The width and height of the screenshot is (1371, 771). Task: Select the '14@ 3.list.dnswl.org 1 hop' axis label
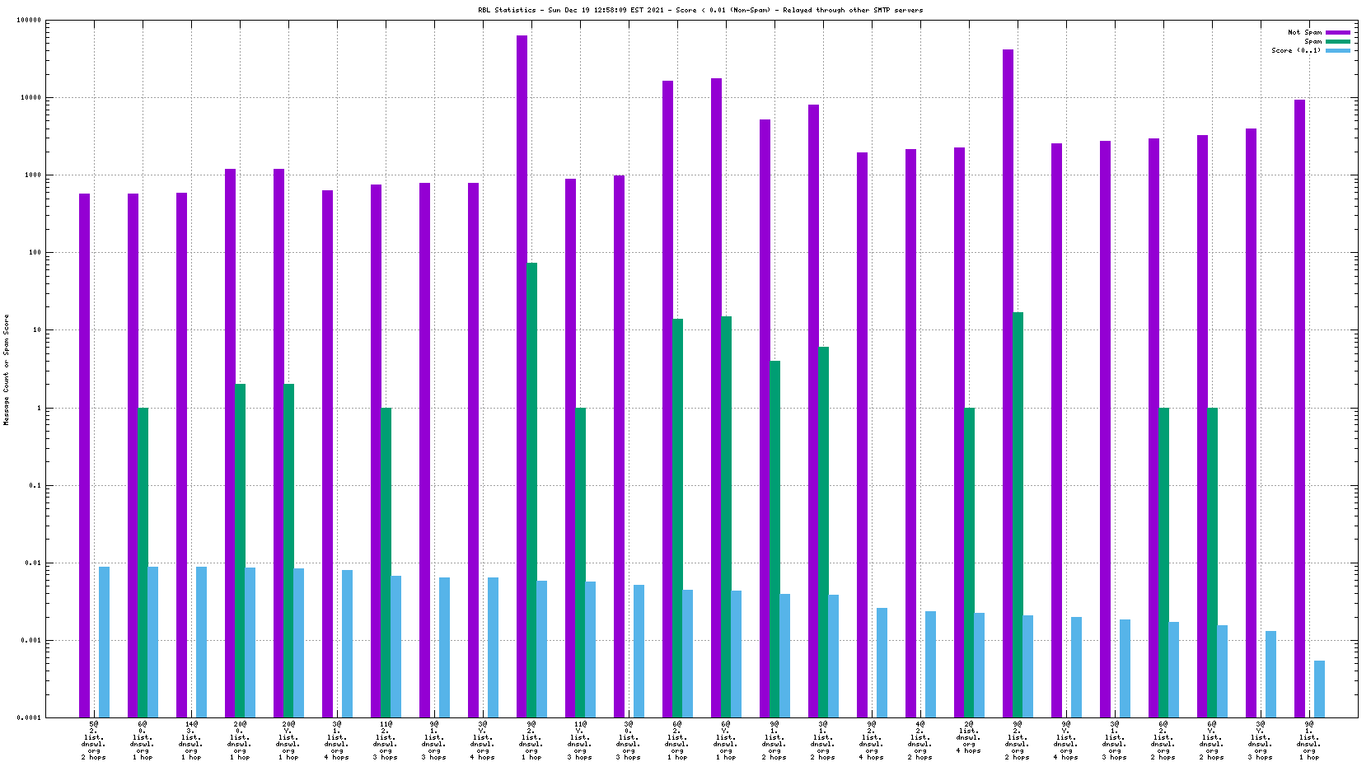pyautogui.click(x=191, y=741)
